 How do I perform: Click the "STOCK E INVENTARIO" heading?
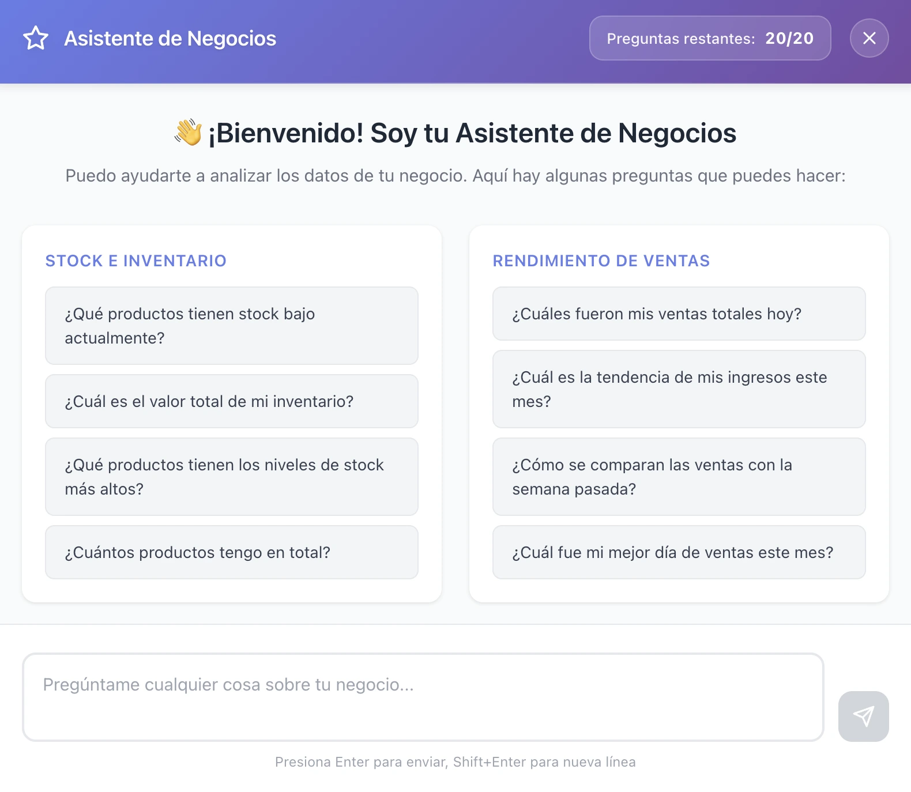coord(136,261)
